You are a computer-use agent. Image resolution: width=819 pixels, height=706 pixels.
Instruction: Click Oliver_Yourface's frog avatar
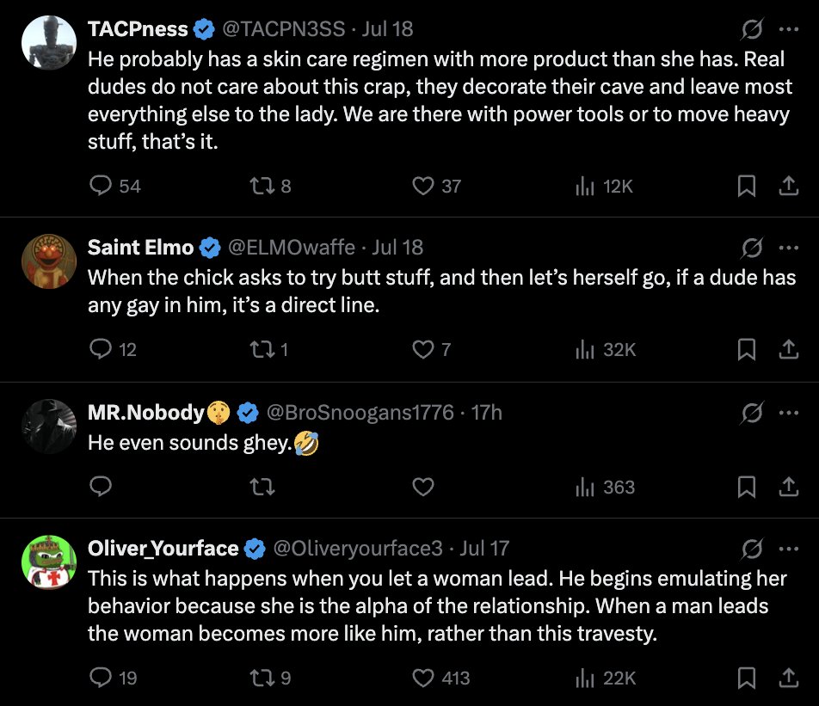[48, 563]
